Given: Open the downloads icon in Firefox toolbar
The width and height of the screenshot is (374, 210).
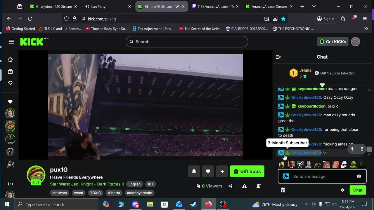Looking at the screenshot, I should [x=275, y=19].
